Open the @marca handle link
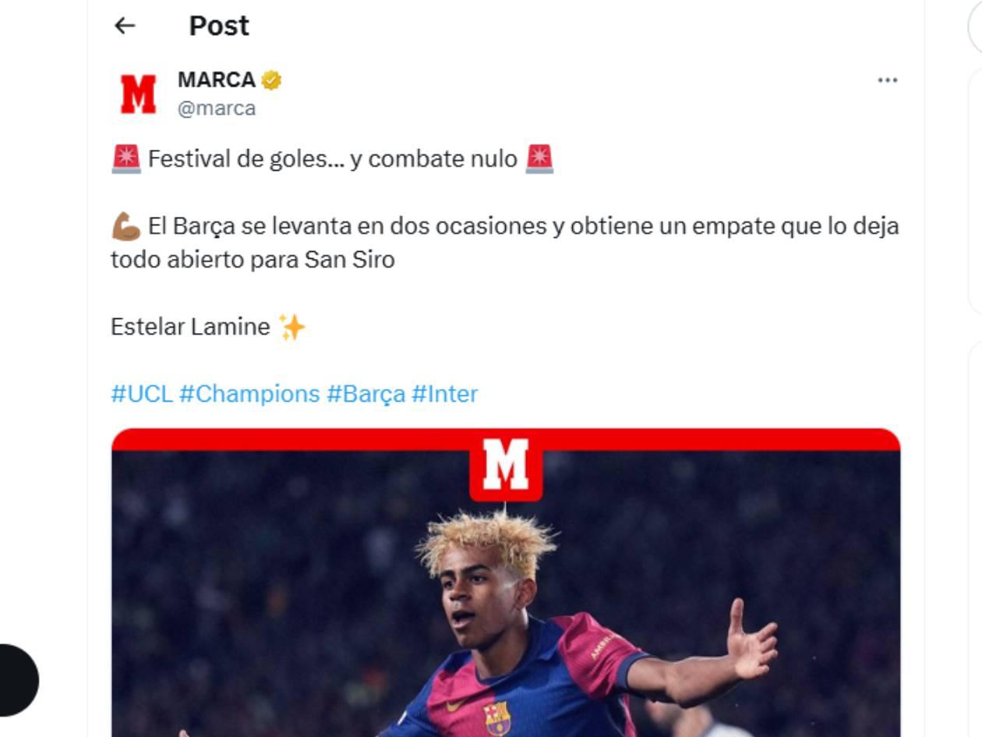Screen dimensions: 982x737 [x=217, y=108]
